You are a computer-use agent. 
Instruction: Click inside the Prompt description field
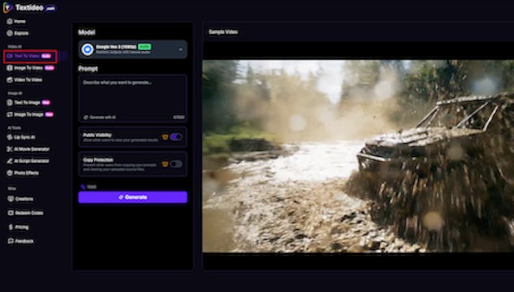coord(132,95)
